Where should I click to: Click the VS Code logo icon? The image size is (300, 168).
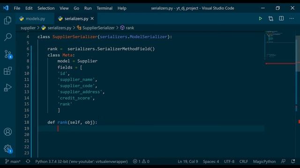tap(6, 8)
